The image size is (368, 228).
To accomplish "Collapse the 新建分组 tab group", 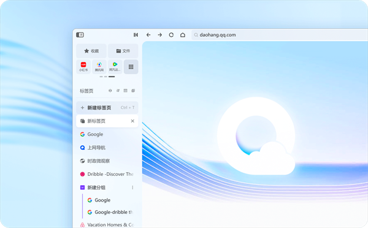I will tap(82, 188).
